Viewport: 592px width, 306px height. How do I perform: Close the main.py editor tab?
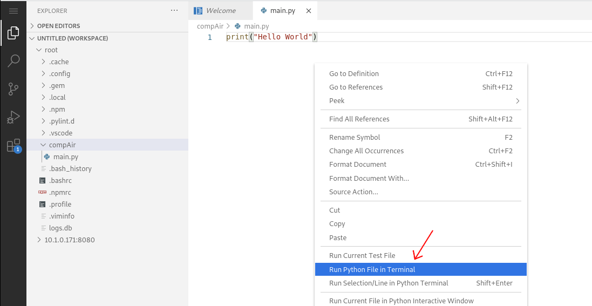tap(309, 11)
